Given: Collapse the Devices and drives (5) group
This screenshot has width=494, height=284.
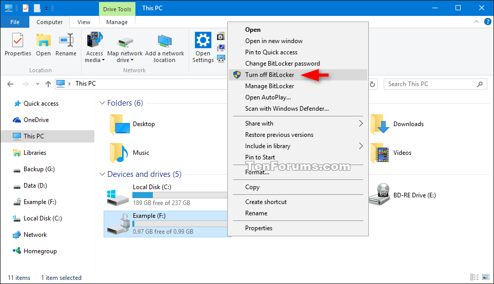Looking at the screenshot, I should 102,174.
